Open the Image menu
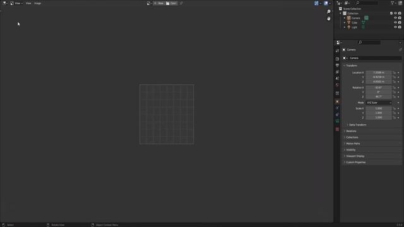Screen dimensions: 404x227 point(38,3)
